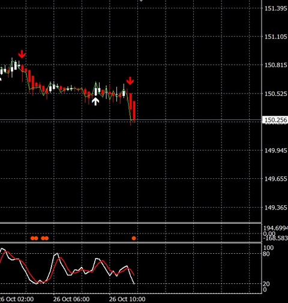
Task: Click the 150.525 price scale label
Action: pyautogui.click(x=276, y=94)
